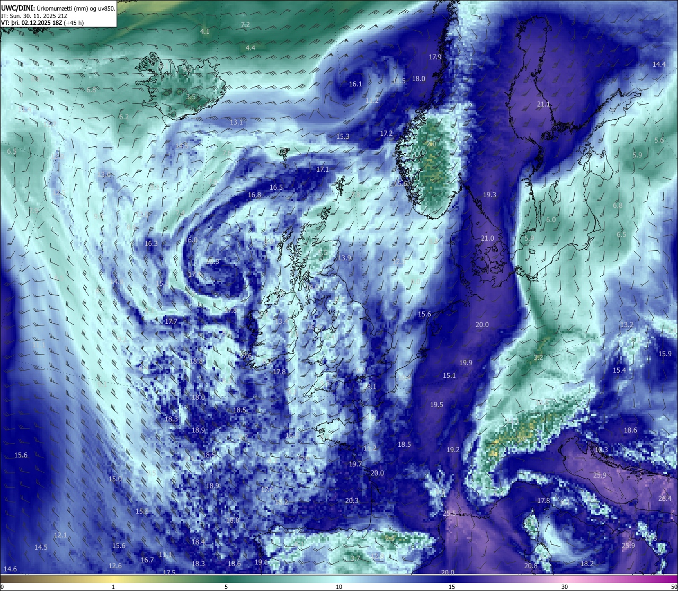Click the 6.2 value label

[x=124, y=117]
